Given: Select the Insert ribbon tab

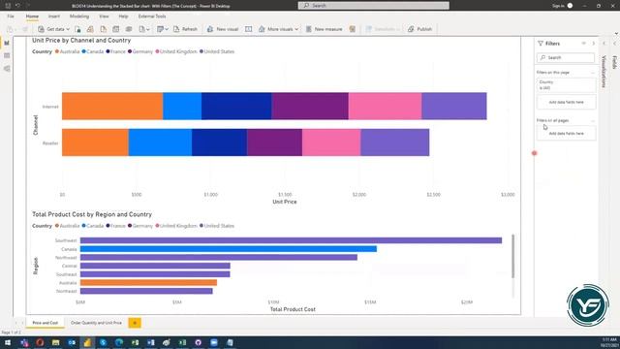Looking at the screenshot, I should click(x=54, y=16).
